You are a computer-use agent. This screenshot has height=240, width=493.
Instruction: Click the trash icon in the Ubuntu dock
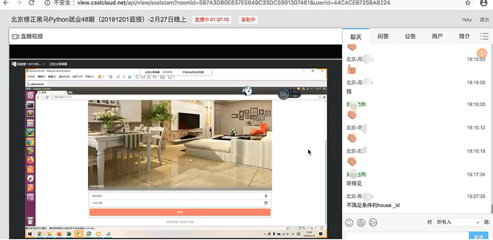coord(30,220)
